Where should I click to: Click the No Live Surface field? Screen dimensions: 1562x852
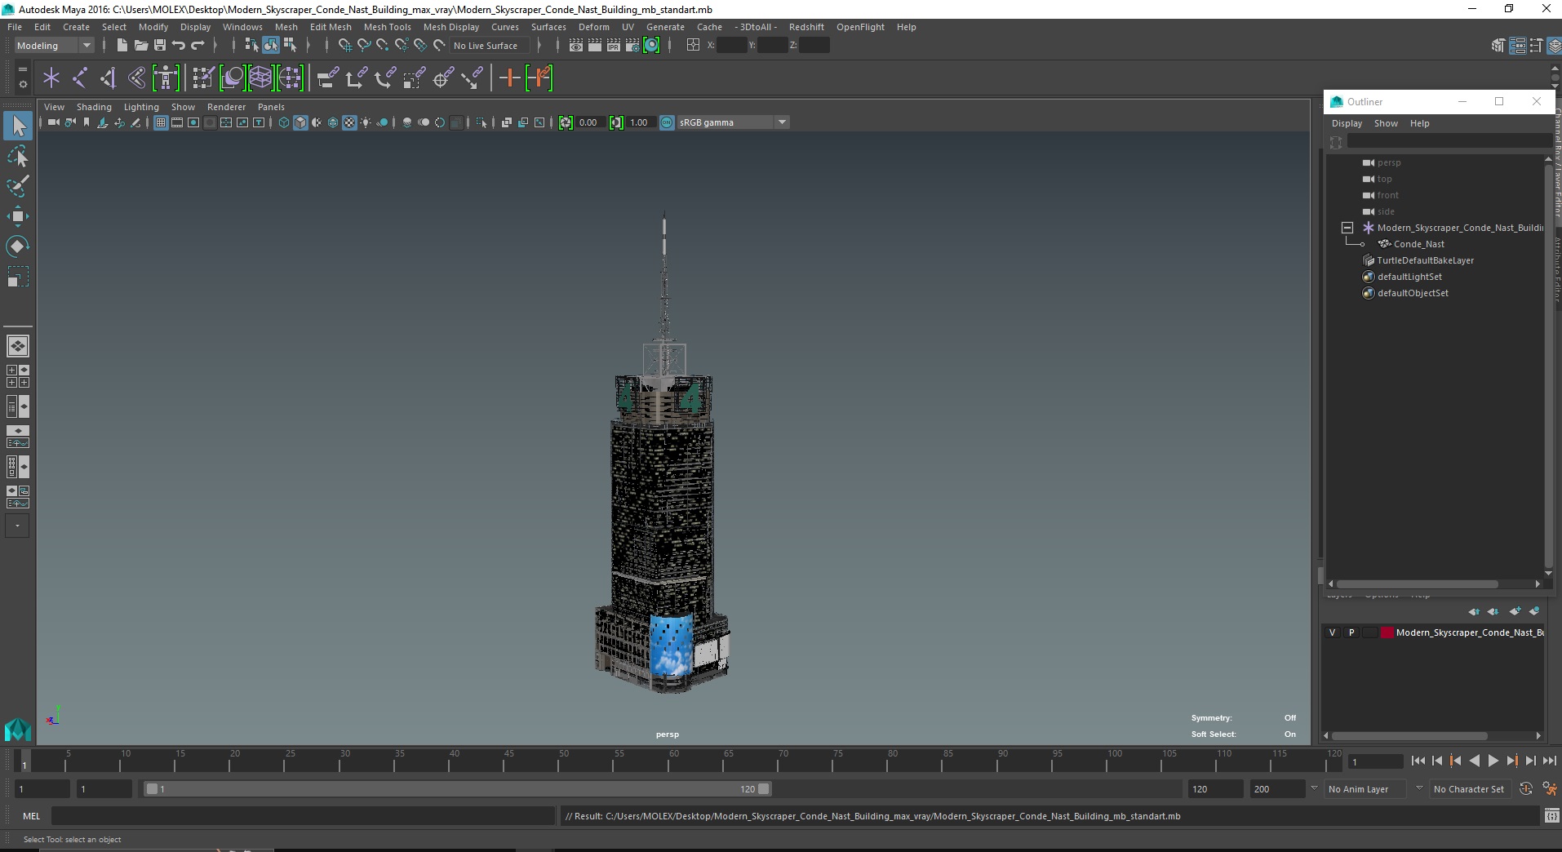(x=490, y=46)
